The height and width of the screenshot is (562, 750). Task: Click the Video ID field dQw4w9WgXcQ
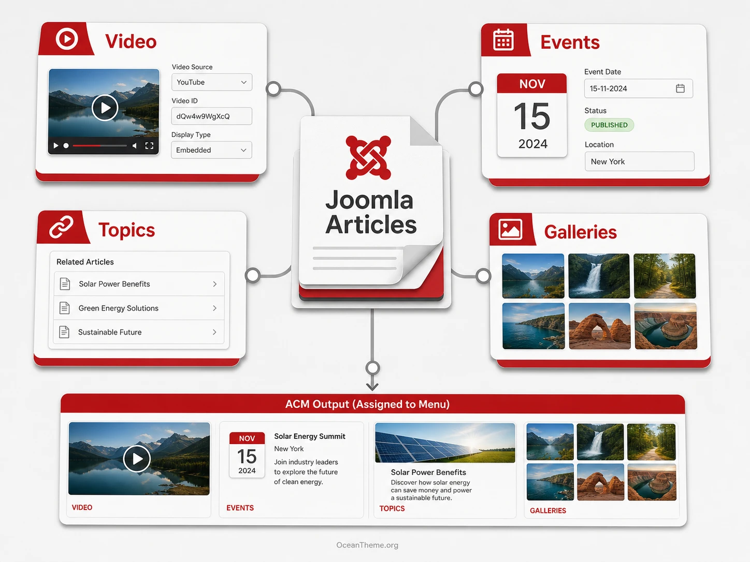(x=212, y=116)
